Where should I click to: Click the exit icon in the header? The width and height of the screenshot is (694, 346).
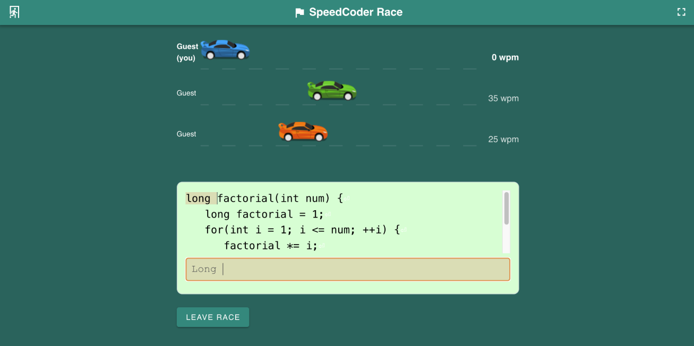pyautogui.click(x=14, y=12)
